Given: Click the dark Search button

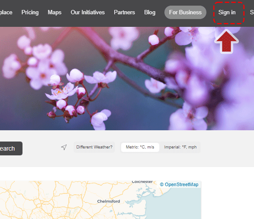Looking at the screenshot, I should pyautogui.click(x=11, y=148).
